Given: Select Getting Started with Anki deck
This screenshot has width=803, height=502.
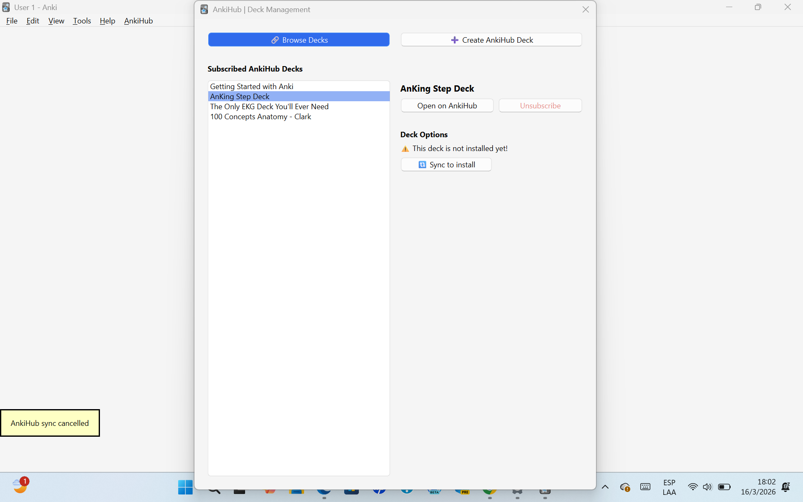Looking at the screenshot, I should (251, 86).
